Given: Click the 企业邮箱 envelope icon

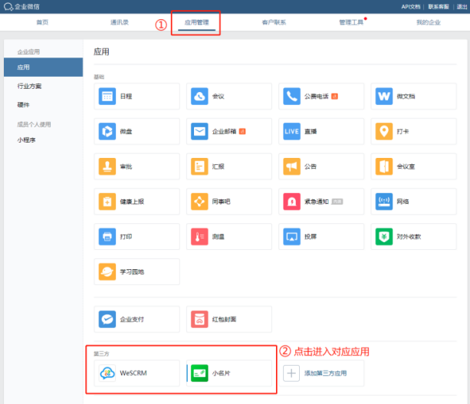Looking at the screenshot, I should coord(199,131).
